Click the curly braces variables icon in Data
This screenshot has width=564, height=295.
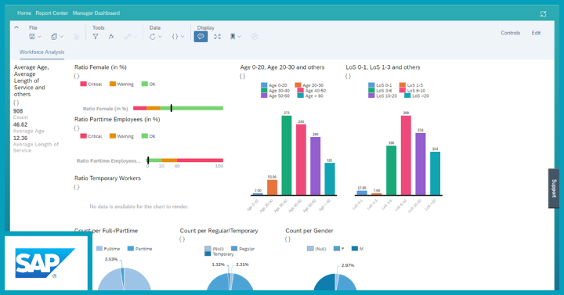175,37
